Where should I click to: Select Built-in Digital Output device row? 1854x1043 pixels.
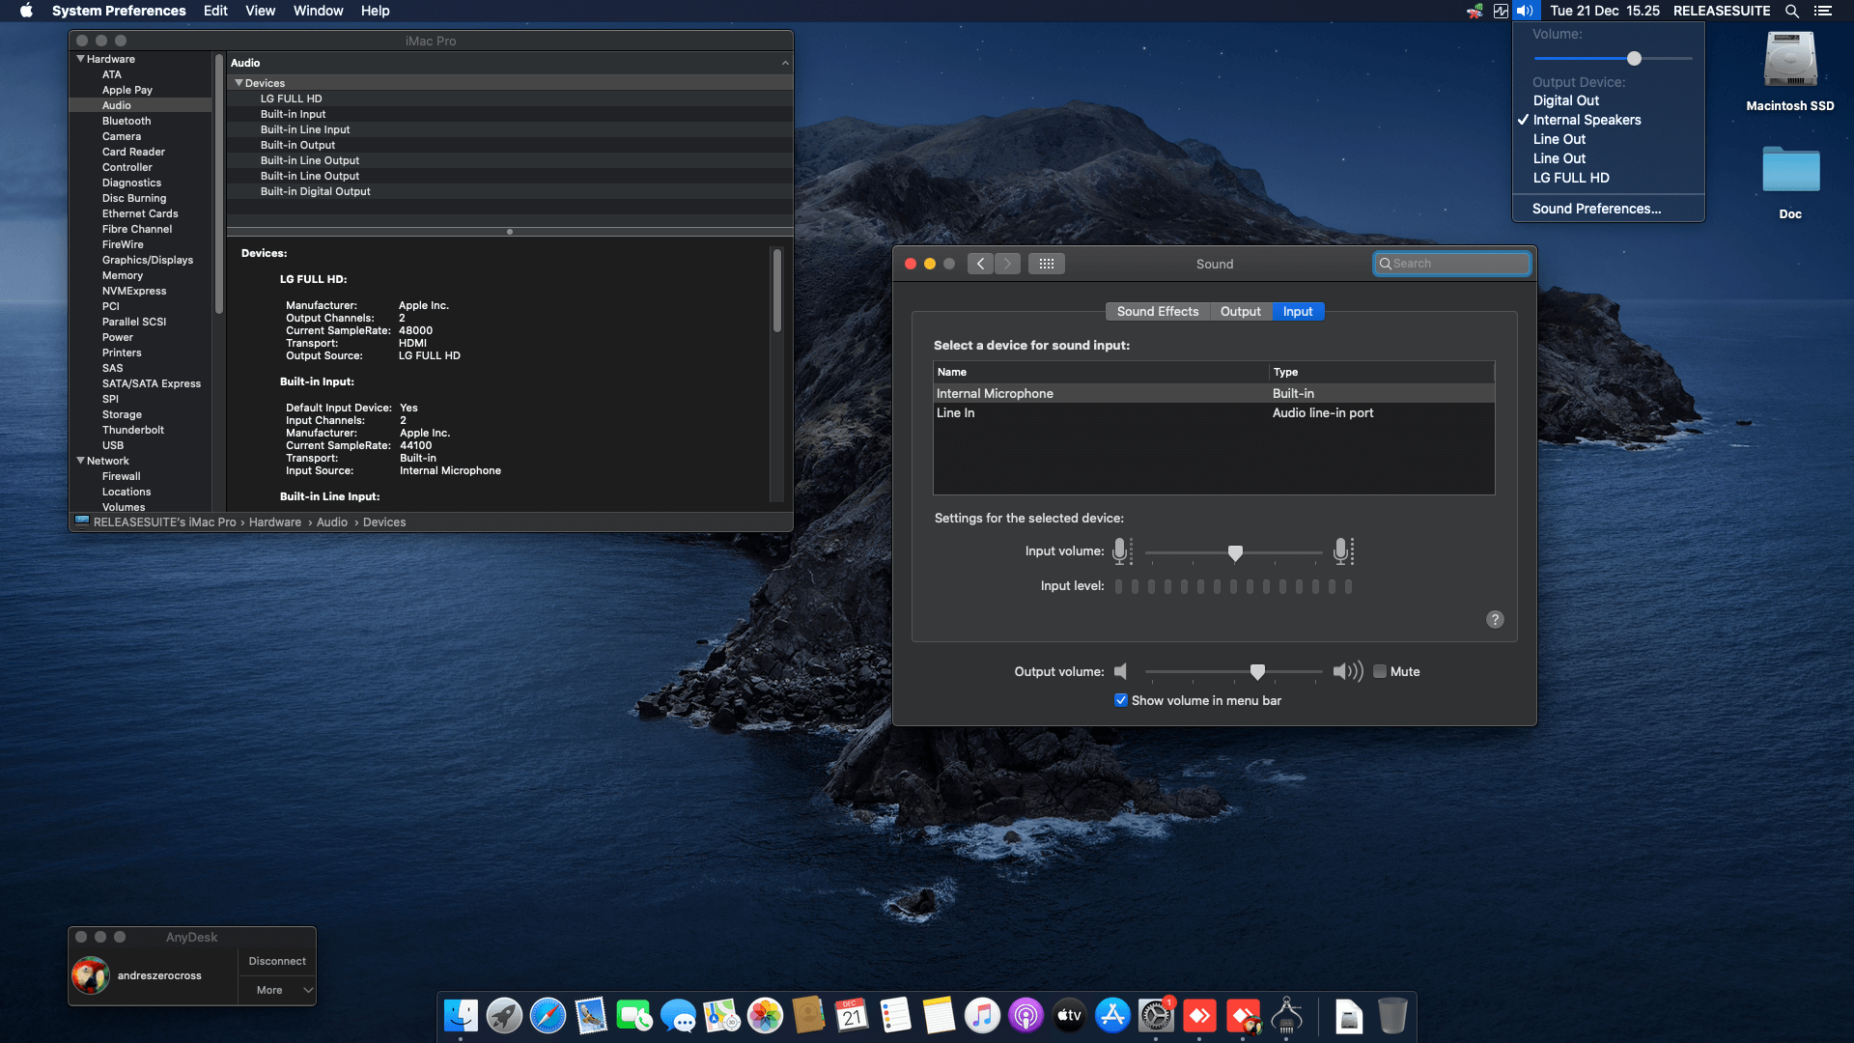[x=510, y=191]
